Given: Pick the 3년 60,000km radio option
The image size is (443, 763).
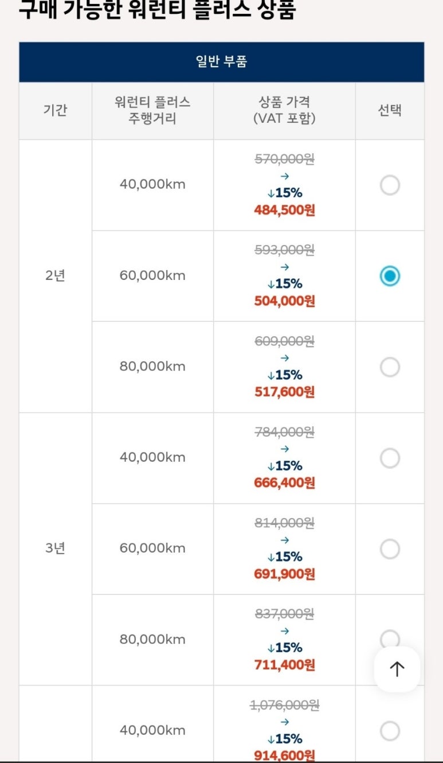Looking at the screenshot, I should [x=390, y=549].
